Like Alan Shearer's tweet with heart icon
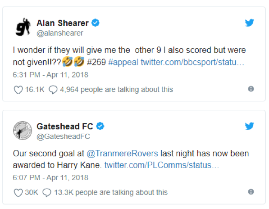Screen dimensions: 269x209 point(18,90)
